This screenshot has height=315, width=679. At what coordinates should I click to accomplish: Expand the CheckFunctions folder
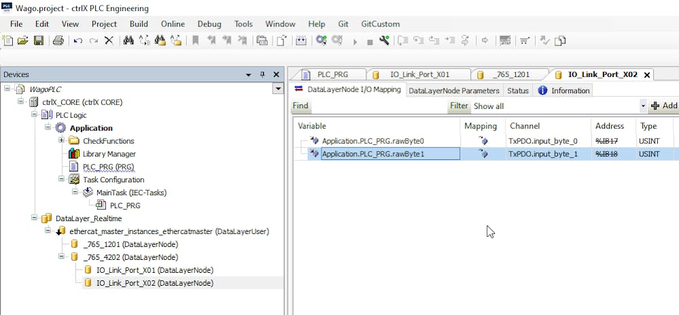click(61, 140)
